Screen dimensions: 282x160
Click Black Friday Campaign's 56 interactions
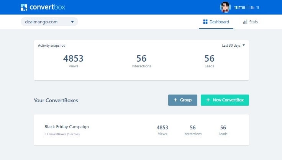coord(193,127)
